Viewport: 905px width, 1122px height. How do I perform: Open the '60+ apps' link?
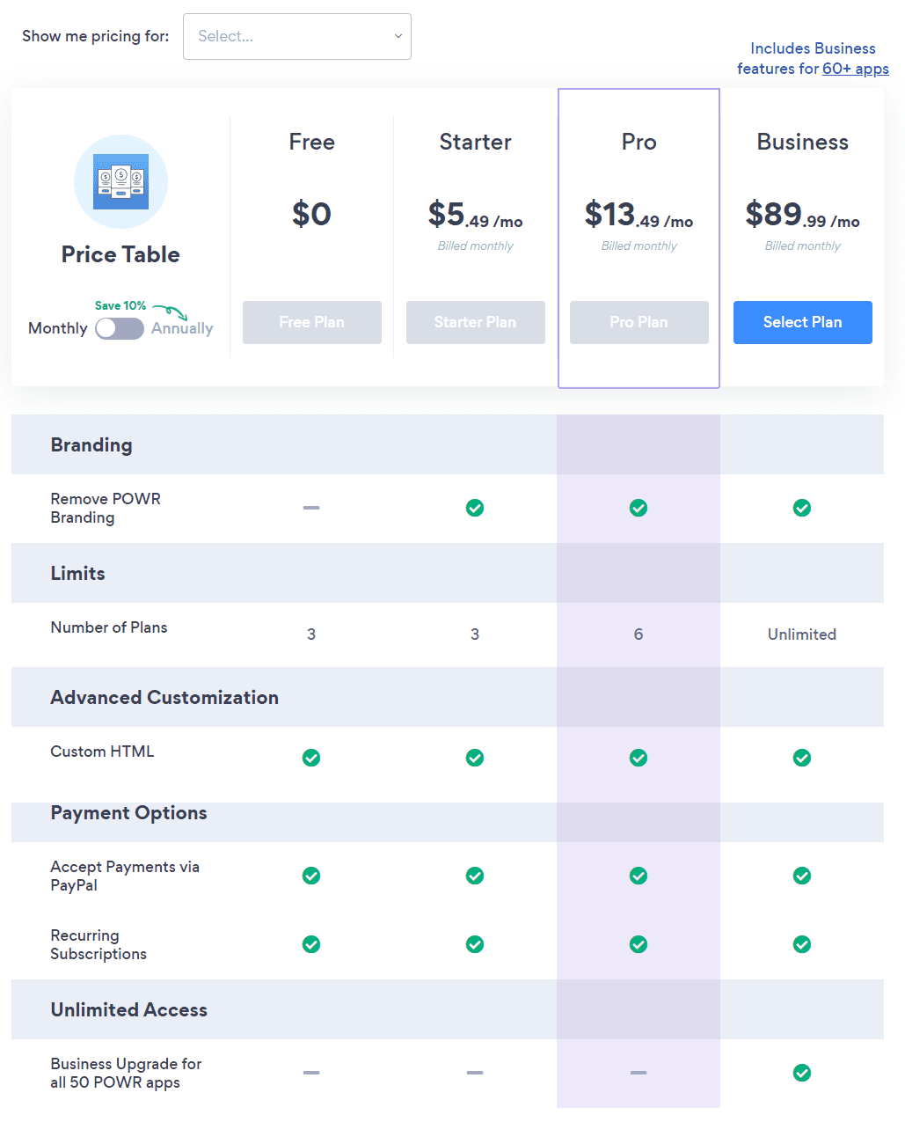coord(856,68)
